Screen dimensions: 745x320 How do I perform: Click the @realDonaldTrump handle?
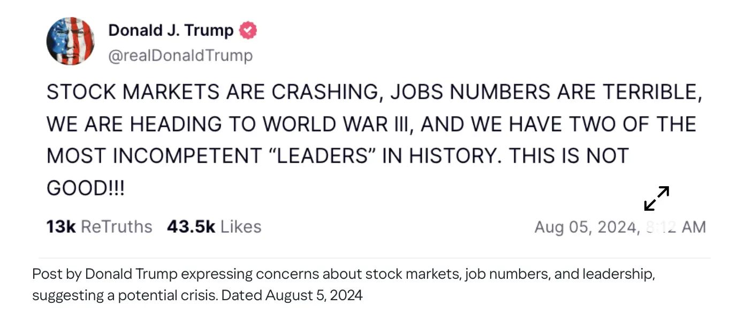point(180,56)
